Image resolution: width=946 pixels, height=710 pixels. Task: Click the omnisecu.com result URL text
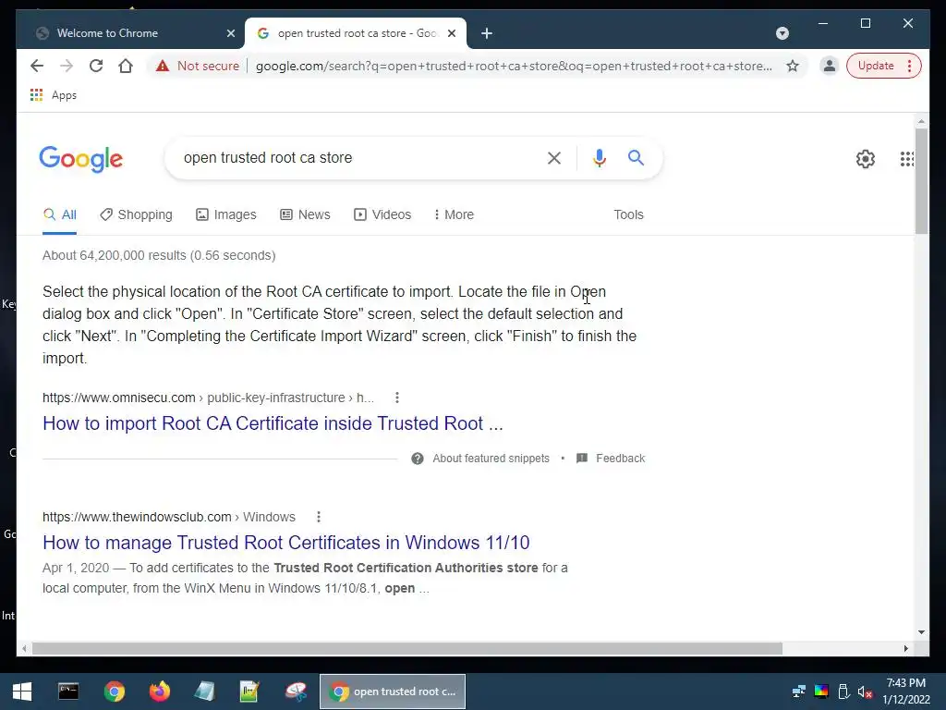(x=208, y=398)
